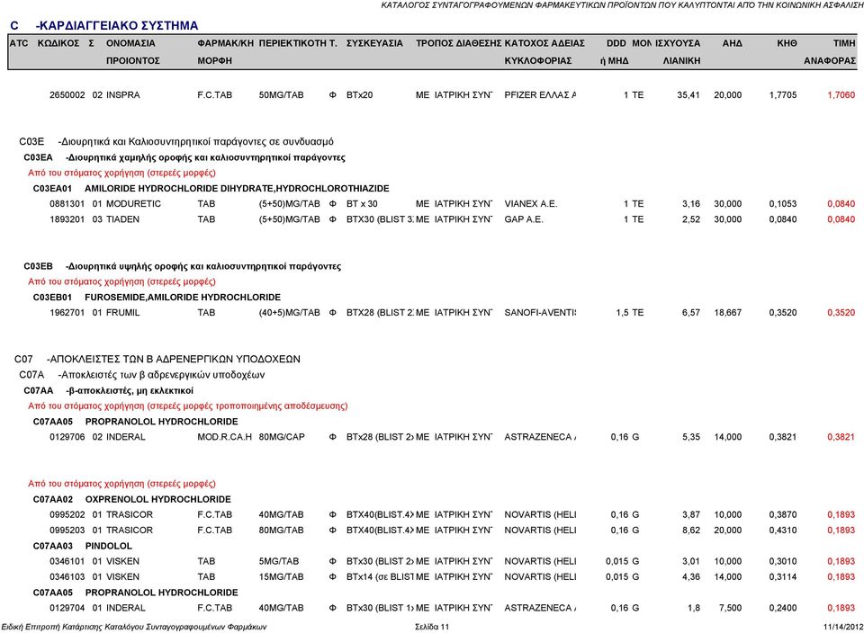Screen dimensions: 864x633
Task: Select the form "MOD.R.CA.H"
Action: pyautogui.click(x=224, y=437)
